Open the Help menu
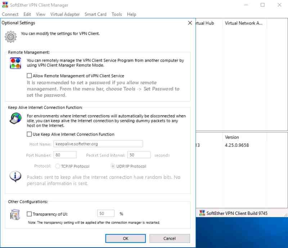288x248 pixels. 131,14
